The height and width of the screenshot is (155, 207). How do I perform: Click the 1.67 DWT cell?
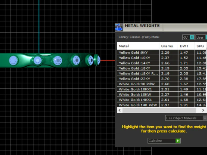[x=186, y=84]
